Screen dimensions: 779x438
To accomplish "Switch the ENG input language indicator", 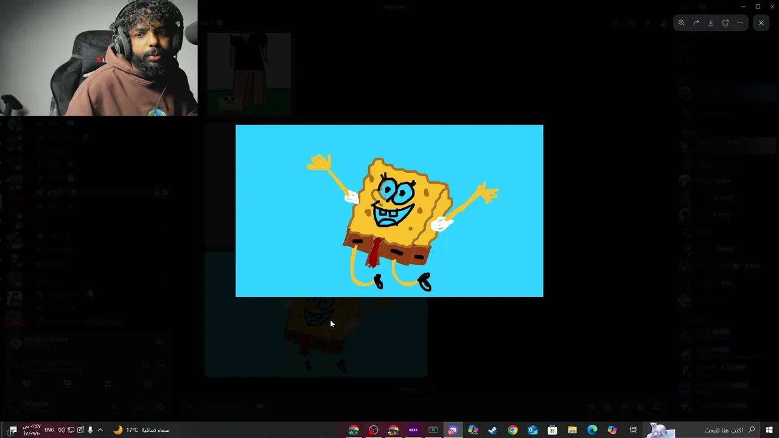I will (49, 430).
